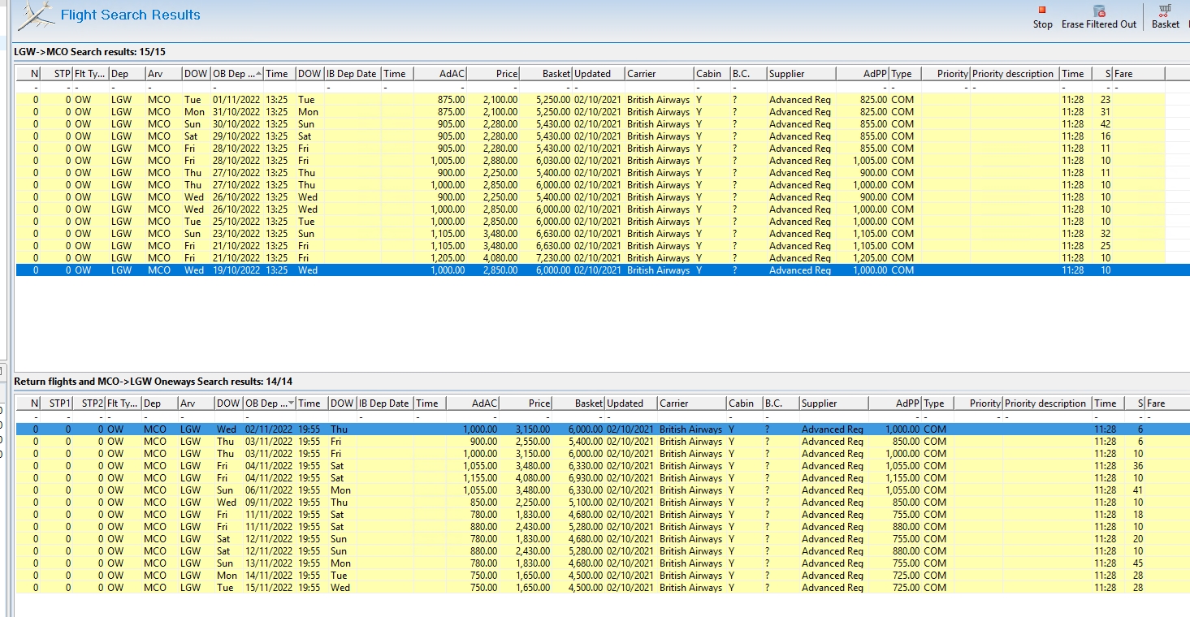Select outbound flight departing Tue 01/11/2022
1190x617 pixels.
pyautogui.click(x=236, y=100)
